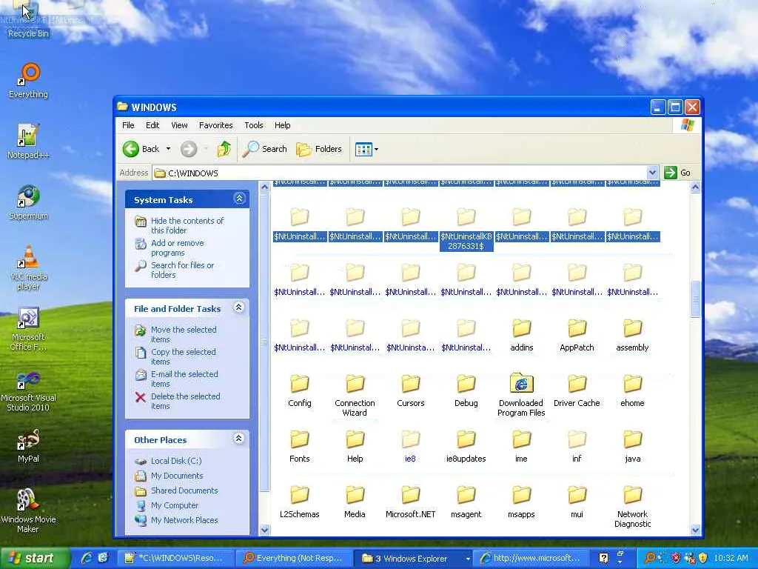Image resolution: width=758 pixels, height=569 pixels.
Task: Click Delete the selected items
Action: [x=185, y=401]
